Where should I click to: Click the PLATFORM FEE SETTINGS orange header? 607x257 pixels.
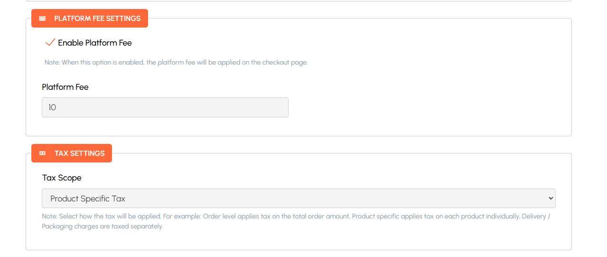tap(97, 19)
